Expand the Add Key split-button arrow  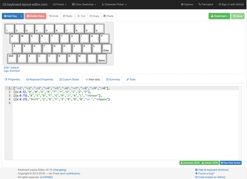tap(21, 16)
